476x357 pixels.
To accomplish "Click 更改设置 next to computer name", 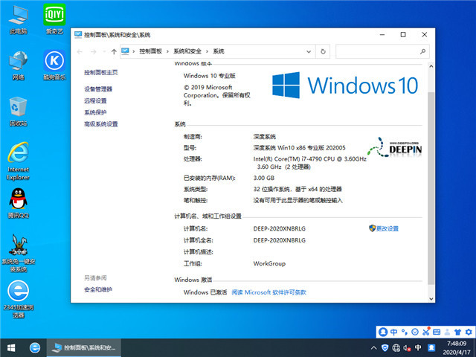I will (387, 228).
